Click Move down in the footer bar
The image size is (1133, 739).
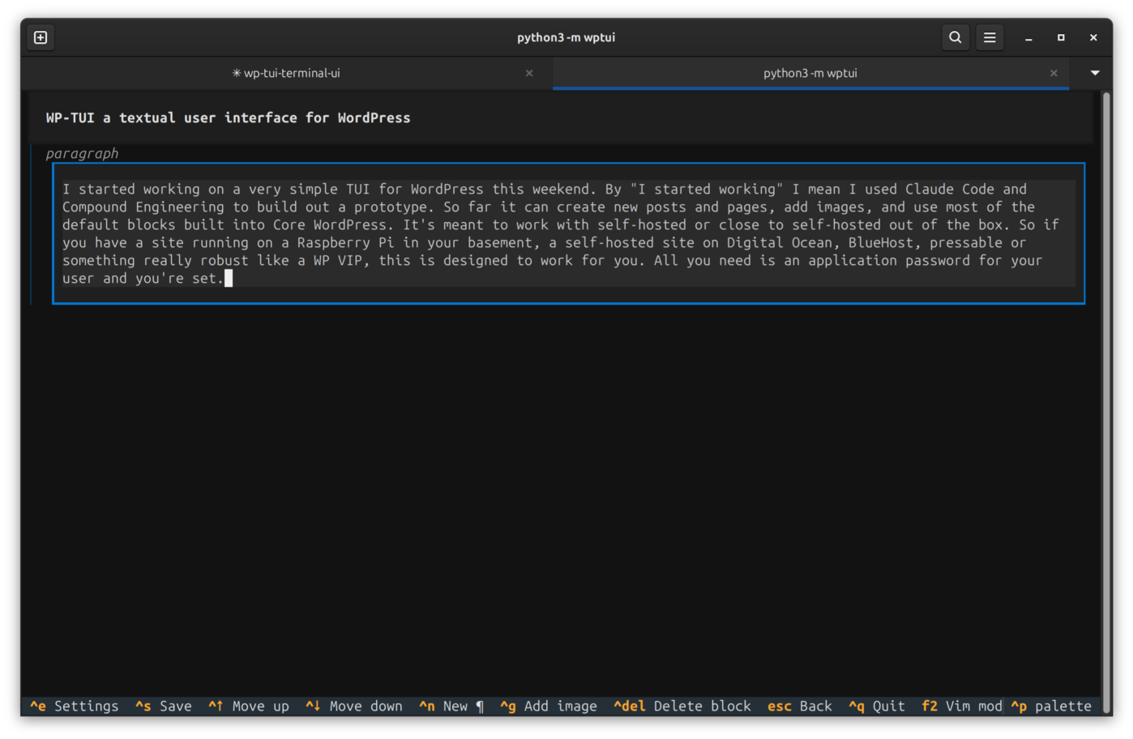[354, 707]
